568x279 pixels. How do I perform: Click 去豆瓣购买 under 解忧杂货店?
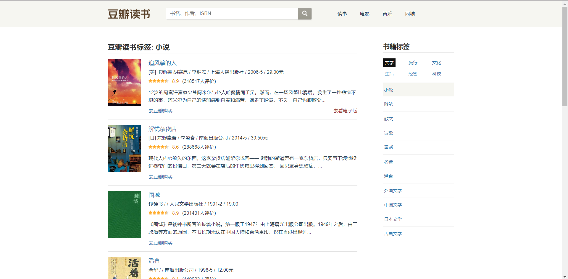[x=160, y=177]
